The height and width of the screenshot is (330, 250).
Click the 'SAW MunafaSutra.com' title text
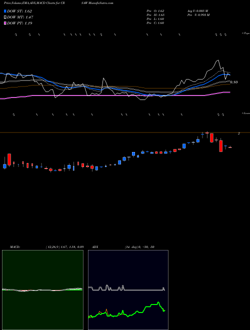98,3
